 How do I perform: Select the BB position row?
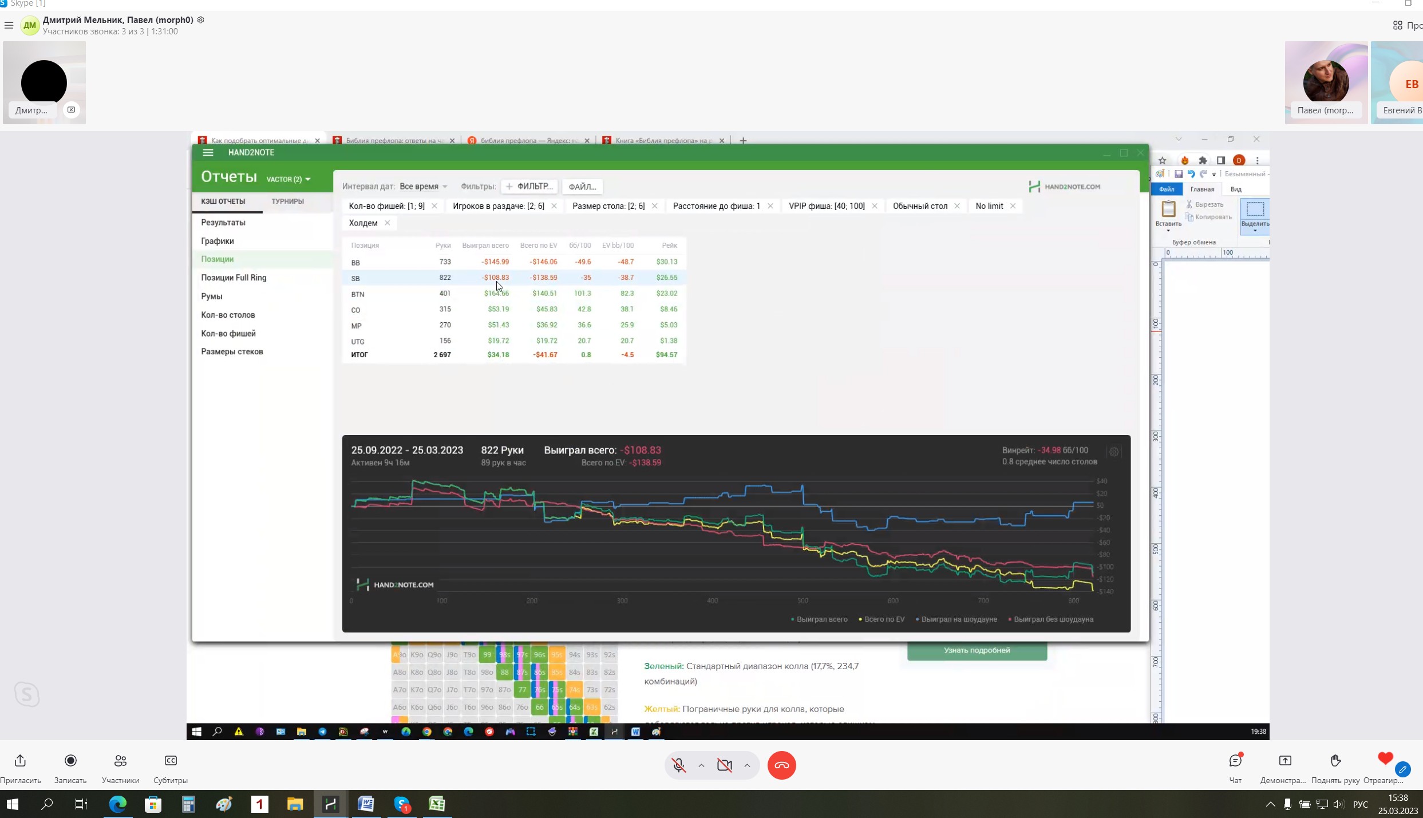point(514,262)
